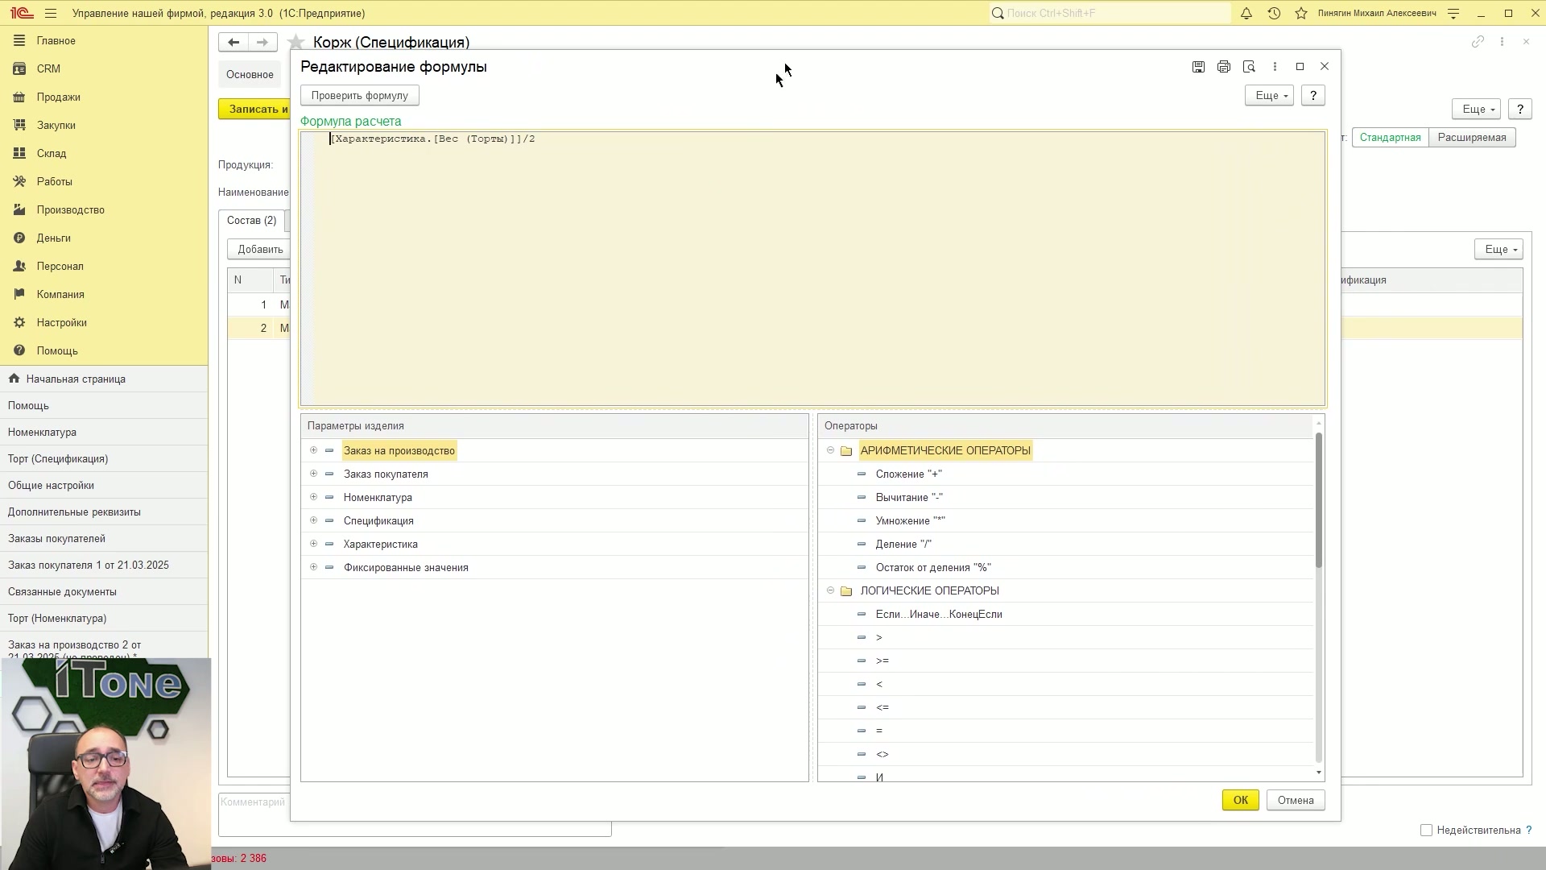The image size is (1546, 870).
Task: Expand the Заказ на производство parameter node
Action: (313, 450)
